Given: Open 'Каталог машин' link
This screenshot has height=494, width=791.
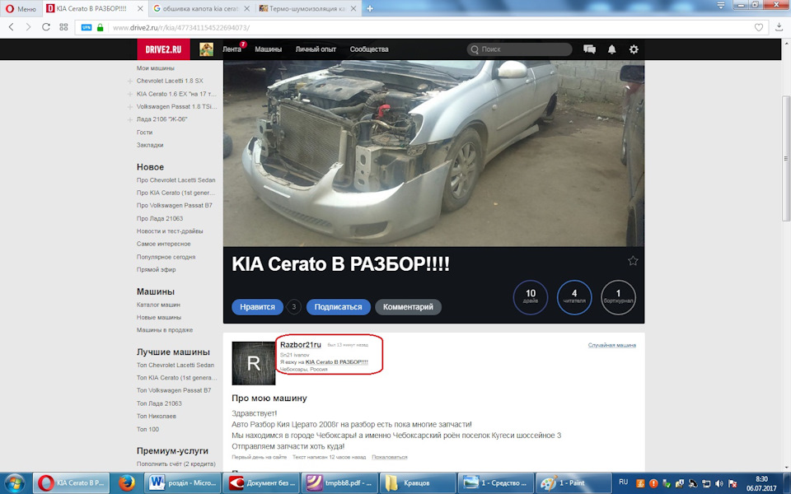Looking at the screenshot, I should tap(158, 305).
